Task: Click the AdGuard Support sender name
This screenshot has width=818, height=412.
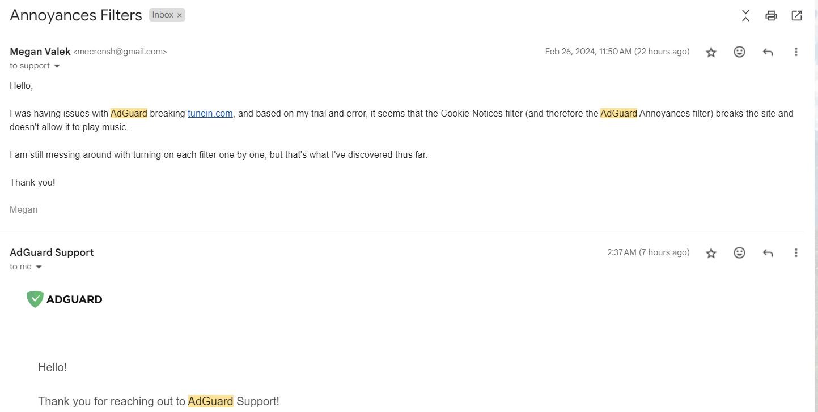Action: [x=52, y=252]
